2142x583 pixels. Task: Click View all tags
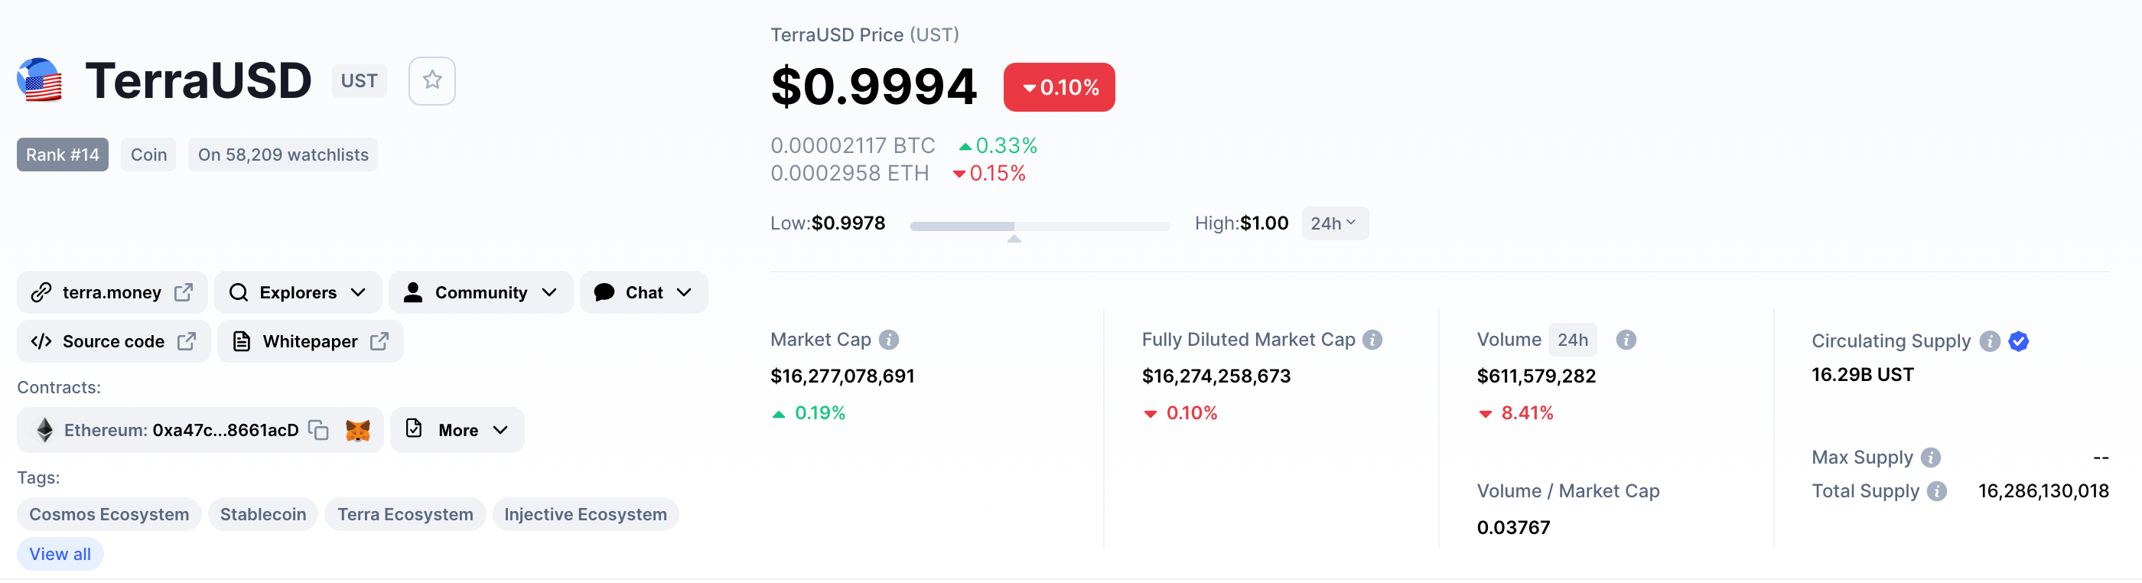point(60,554)
